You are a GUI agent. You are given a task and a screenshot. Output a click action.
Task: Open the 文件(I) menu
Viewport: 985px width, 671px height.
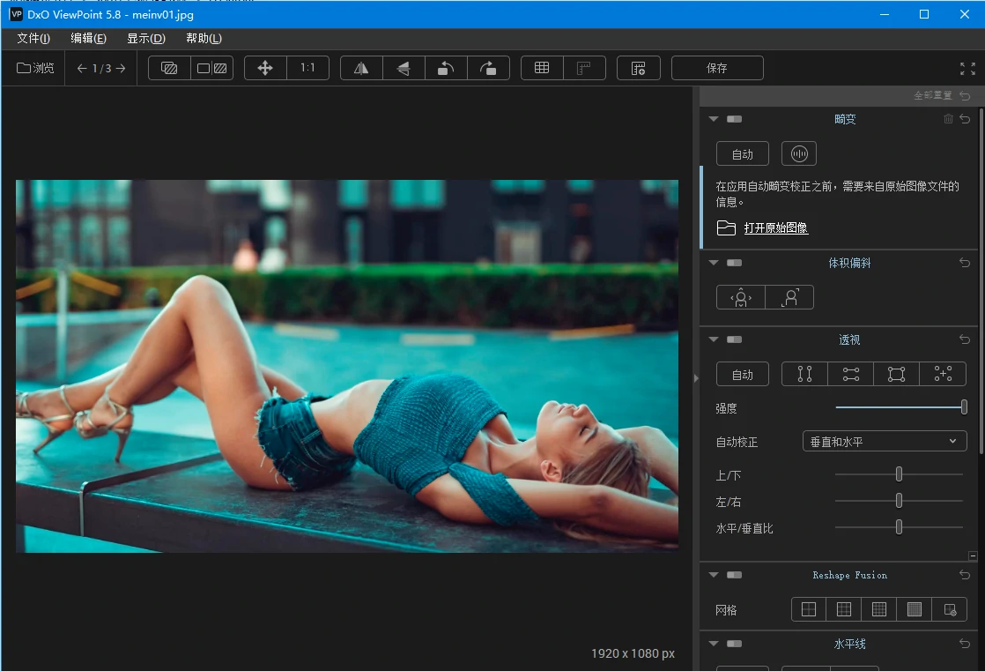point(33,39)
